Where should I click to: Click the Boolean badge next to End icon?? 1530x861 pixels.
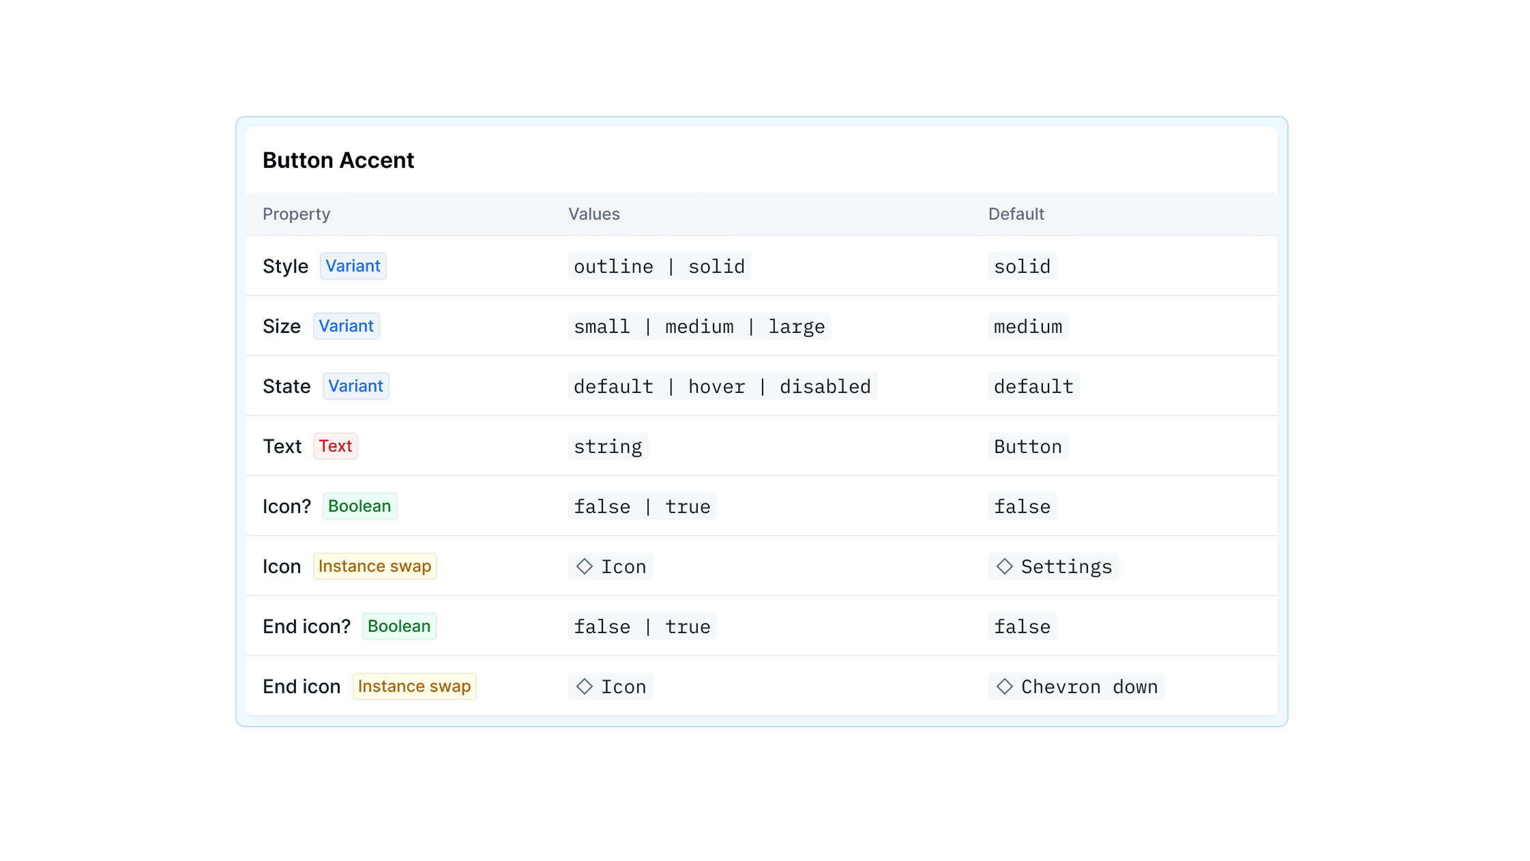pyautogui.click(x=399, y=626)
